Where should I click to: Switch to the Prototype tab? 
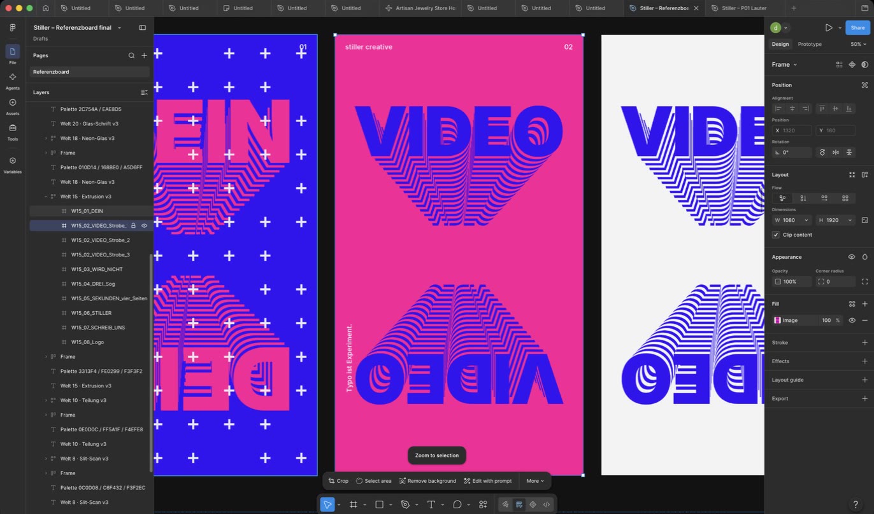pyautogui.click(x=810, y=45)
